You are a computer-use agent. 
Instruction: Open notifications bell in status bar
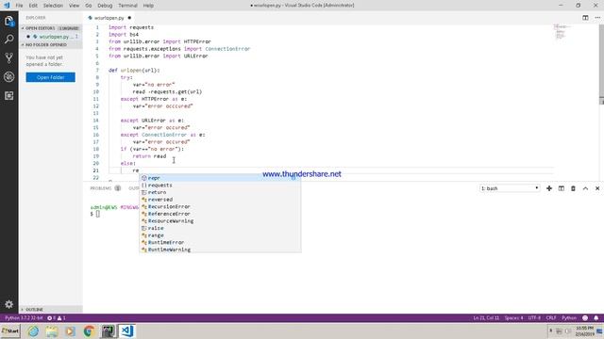(596, 318)
